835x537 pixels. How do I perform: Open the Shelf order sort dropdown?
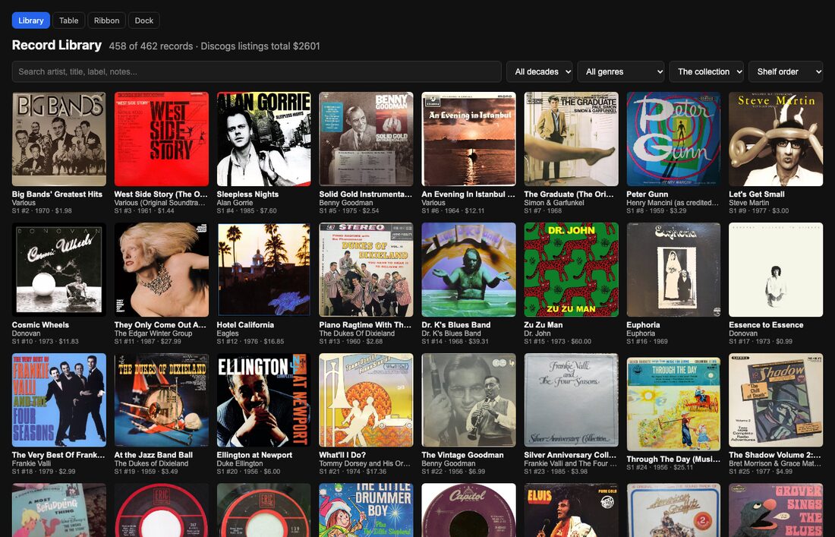(x=786, y=71)
